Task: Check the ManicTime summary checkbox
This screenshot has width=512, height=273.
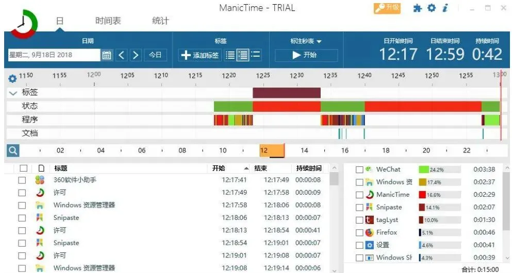Action: point(359,195)
